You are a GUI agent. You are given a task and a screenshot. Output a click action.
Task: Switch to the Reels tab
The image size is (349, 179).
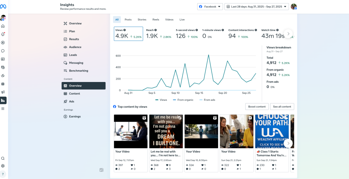[156, 20]
